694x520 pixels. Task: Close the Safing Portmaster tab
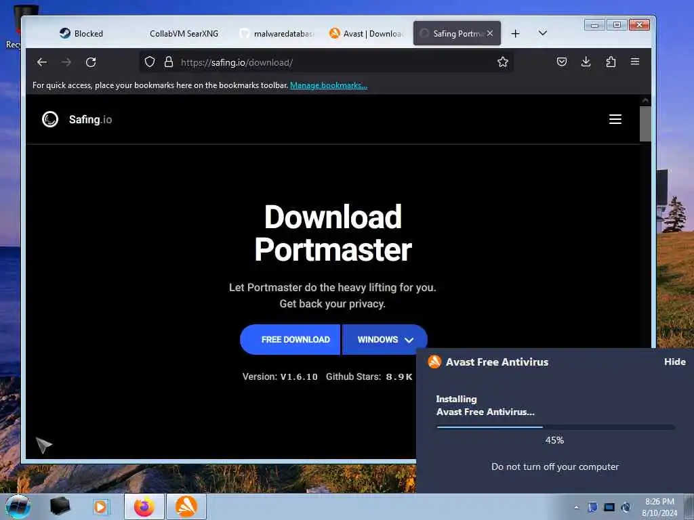pyautogui.click(x=490, y=33)
